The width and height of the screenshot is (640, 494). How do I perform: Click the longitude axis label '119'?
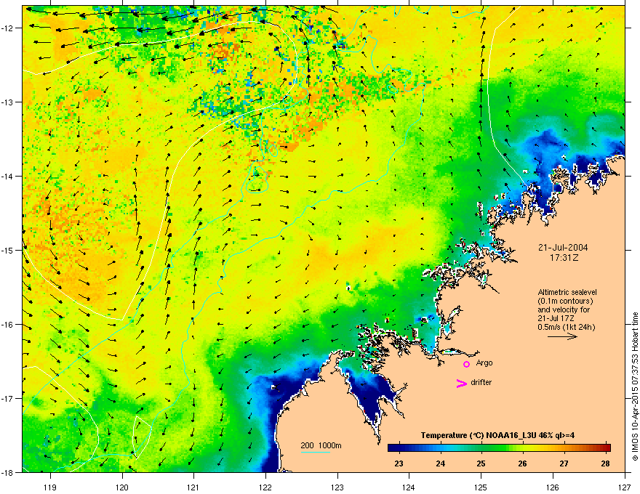[x=50, y=487]
